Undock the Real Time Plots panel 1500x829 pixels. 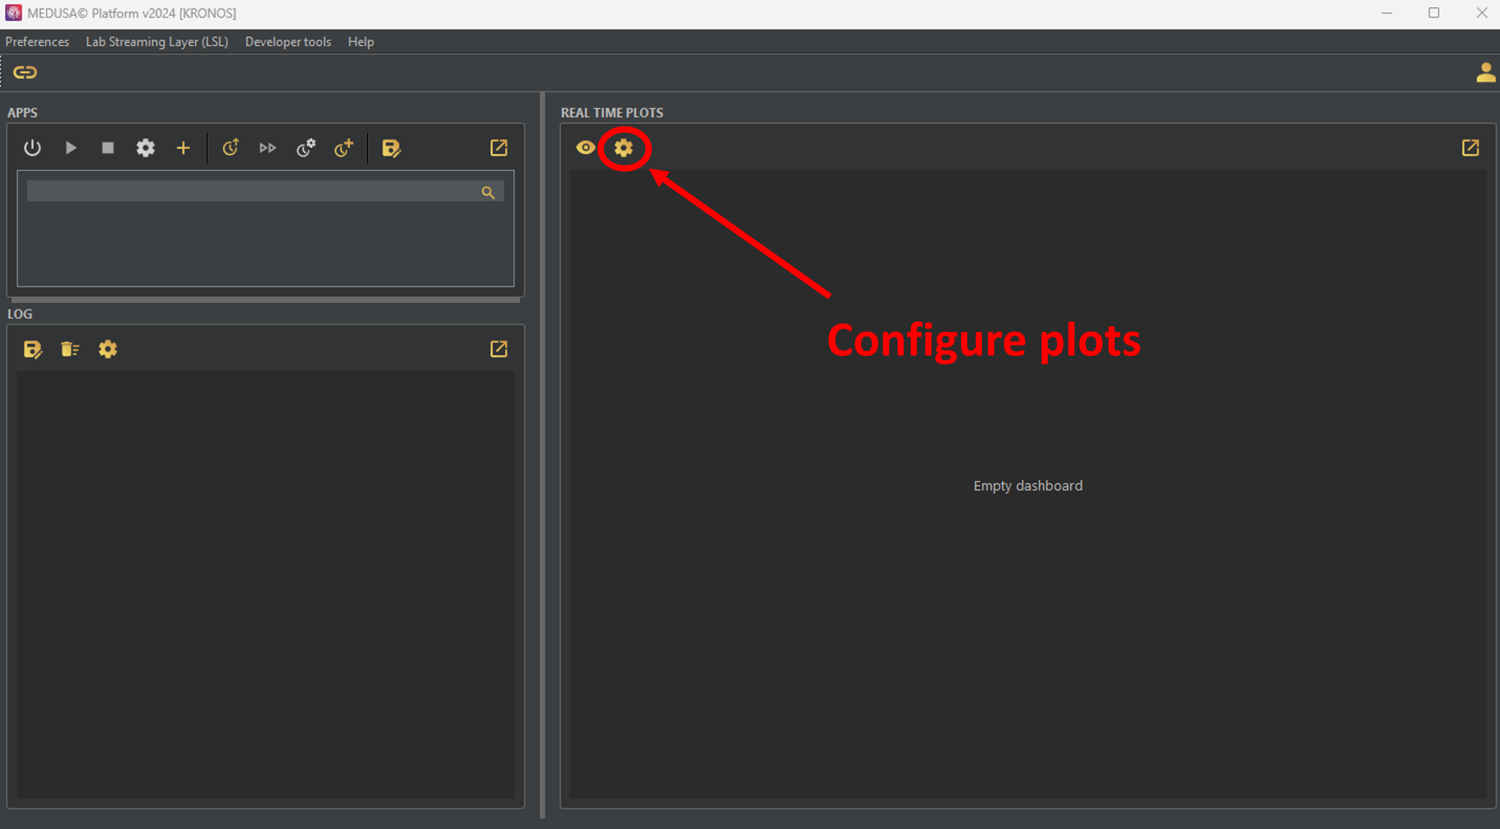(1470, 148)
